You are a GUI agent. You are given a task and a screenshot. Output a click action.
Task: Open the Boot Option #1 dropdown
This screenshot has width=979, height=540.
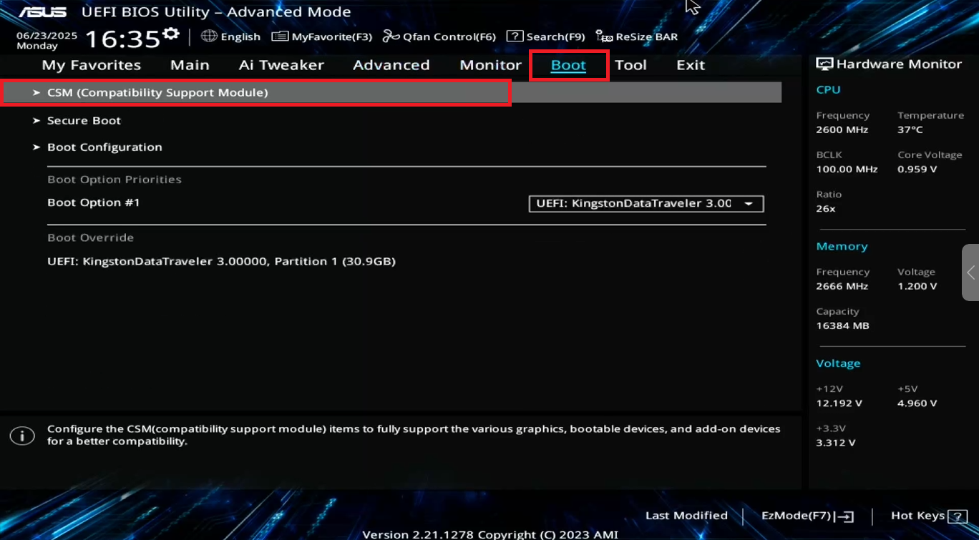pos(646,204)
